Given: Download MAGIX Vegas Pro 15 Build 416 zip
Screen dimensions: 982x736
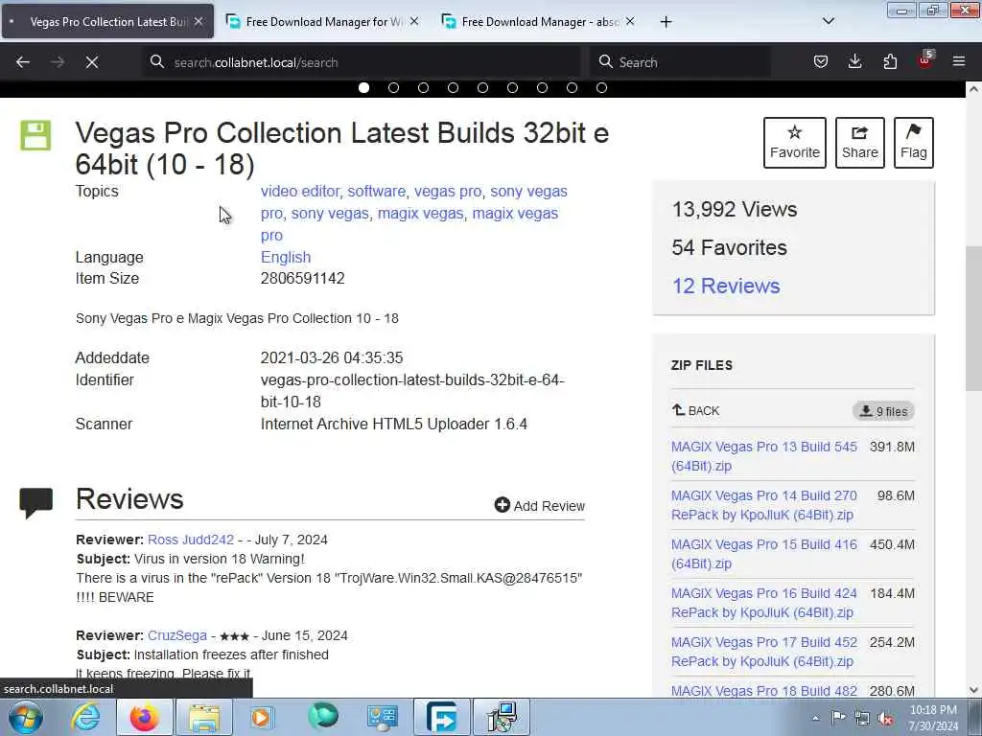Looking at the screenshot, I should point(764,554).
